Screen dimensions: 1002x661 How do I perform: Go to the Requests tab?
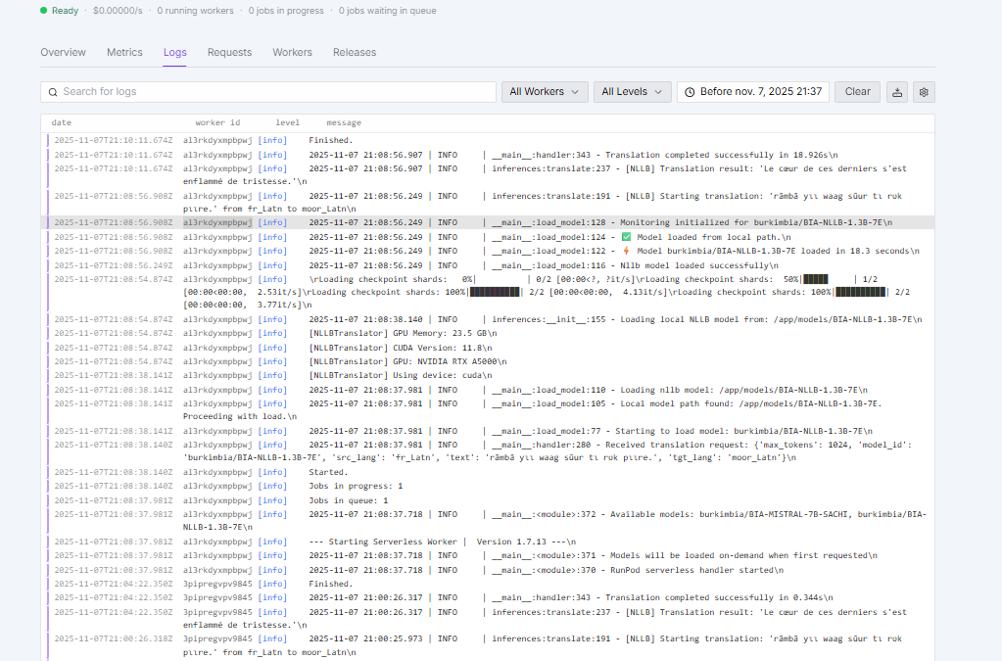pyautogui.click(x=229, y=53)
